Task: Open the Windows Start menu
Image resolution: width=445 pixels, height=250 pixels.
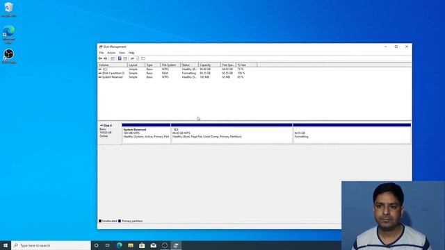Action: click(x=6, y=245)
